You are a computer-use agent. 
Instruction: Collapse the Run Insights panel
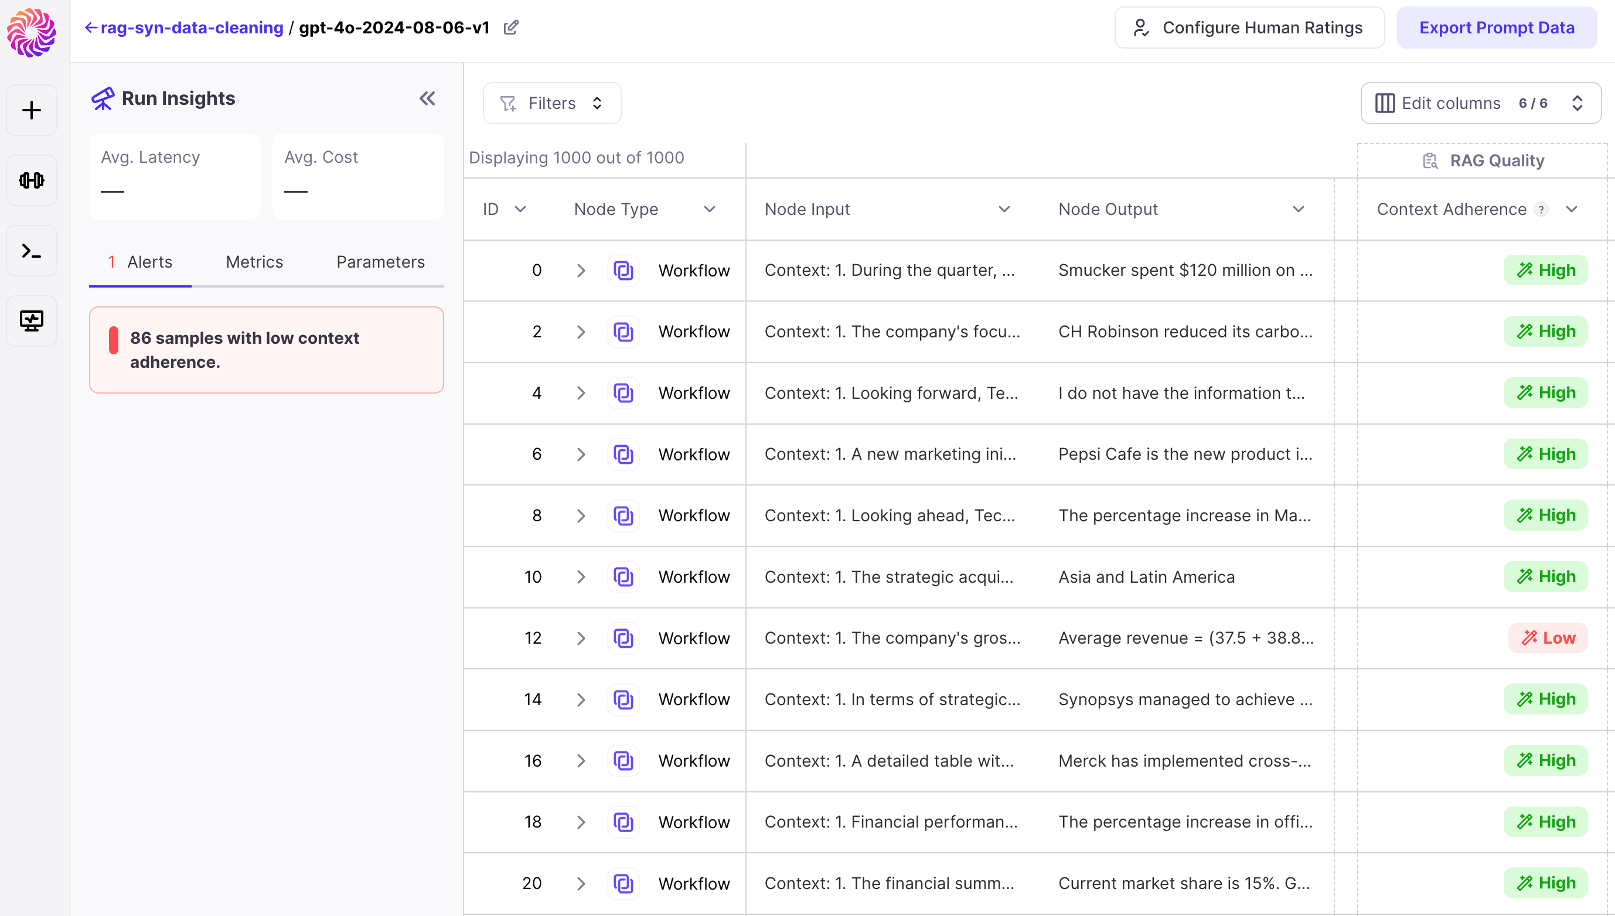click(x=427, y=99)
